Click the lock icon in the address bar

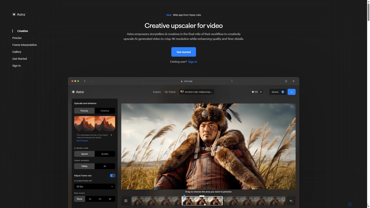coord(182,81)
